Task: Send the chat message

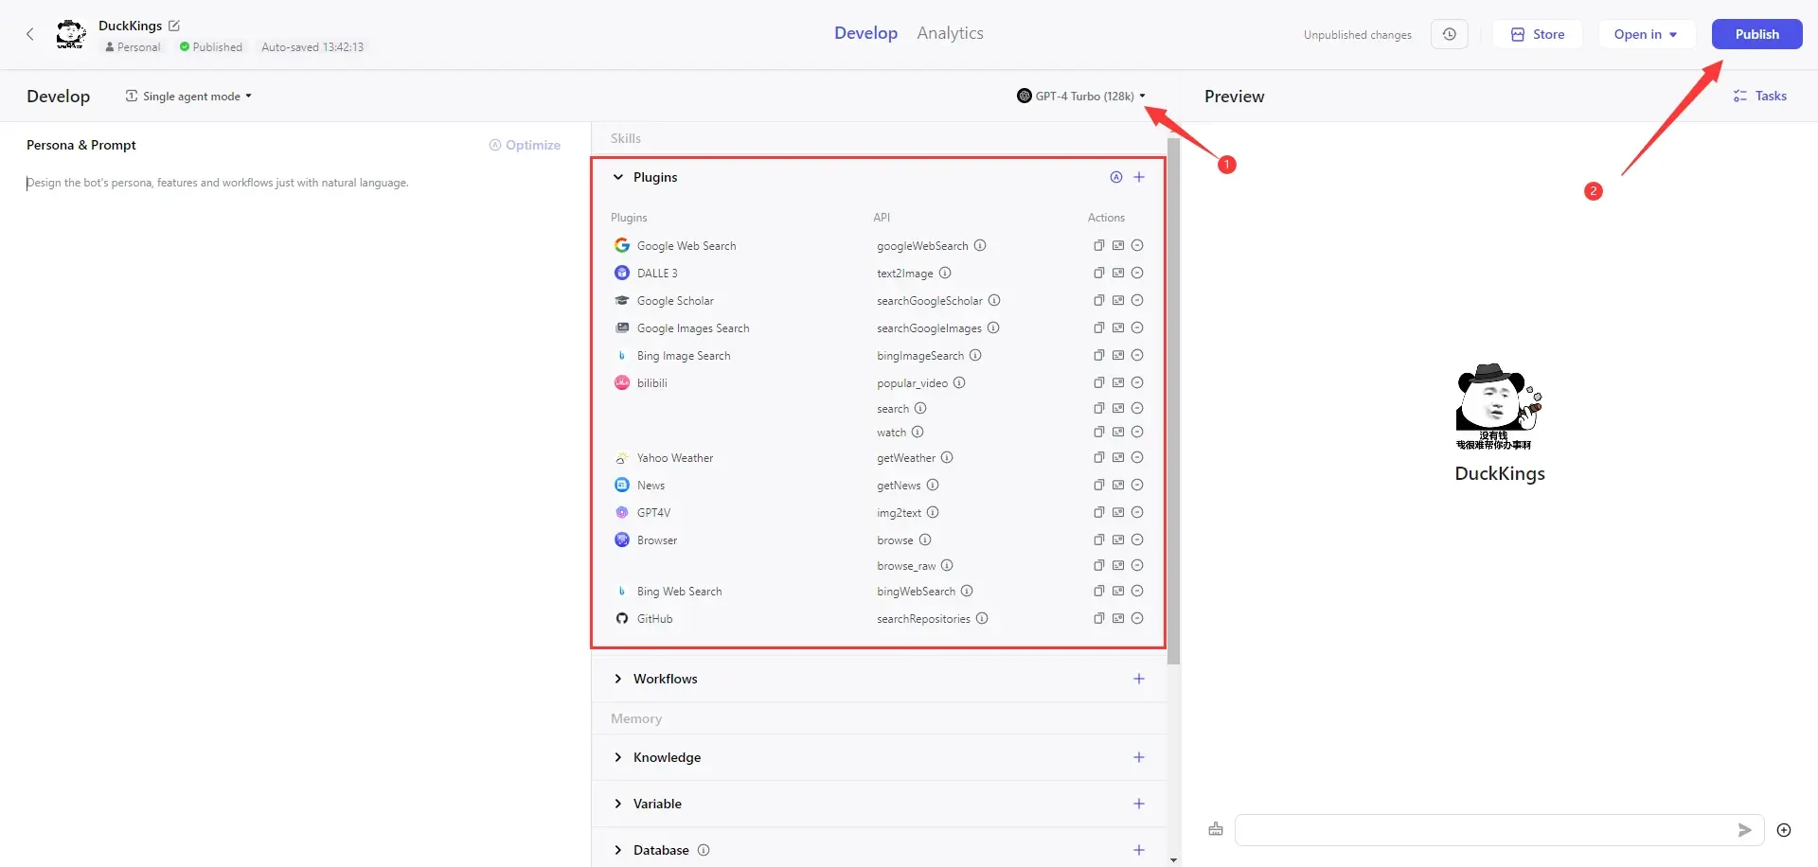Action: [x=1744, y=830]
